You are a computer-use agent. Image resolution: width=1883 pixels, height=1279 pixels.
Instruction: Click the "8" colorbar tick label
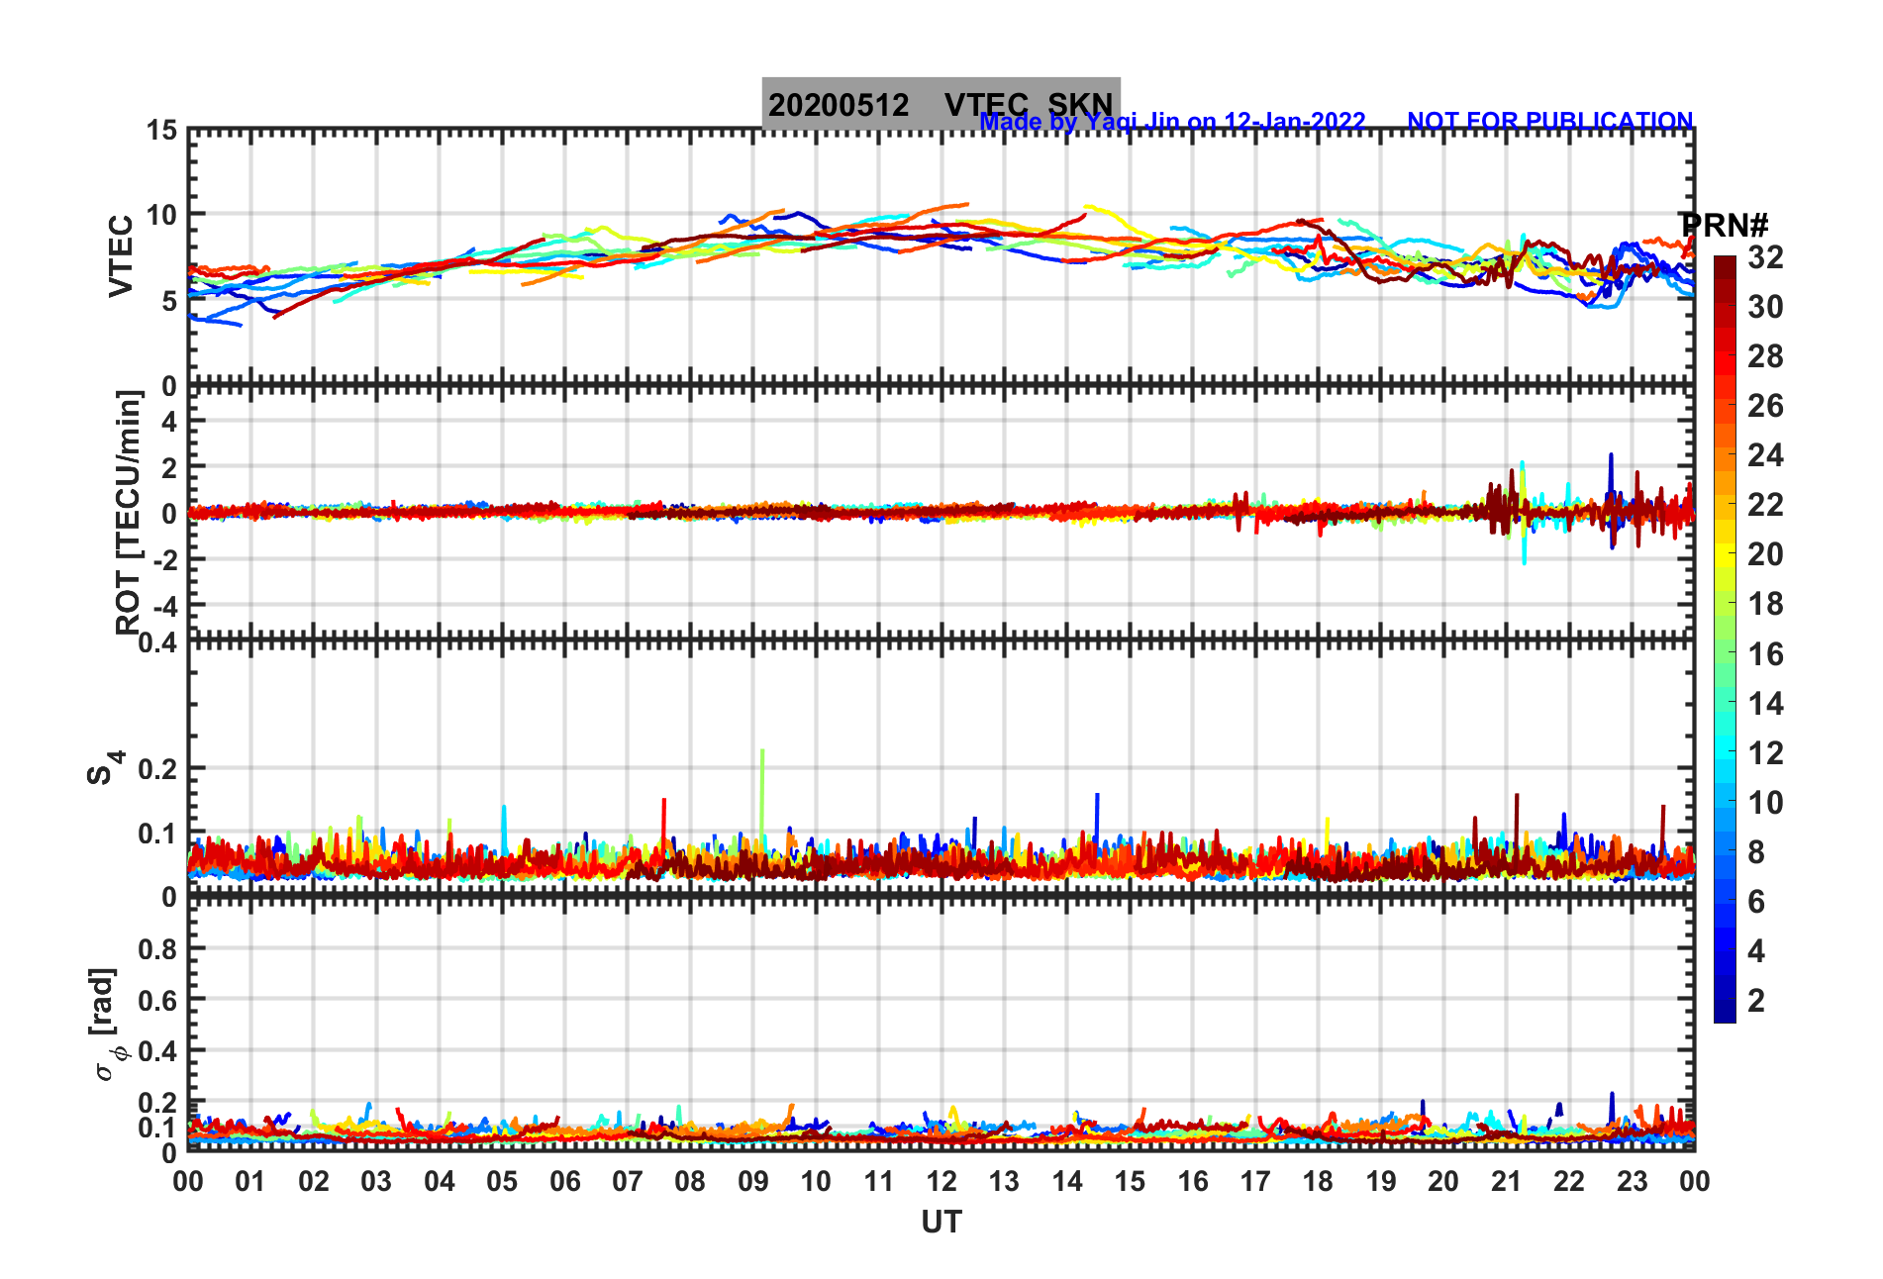coord(1756,852)
